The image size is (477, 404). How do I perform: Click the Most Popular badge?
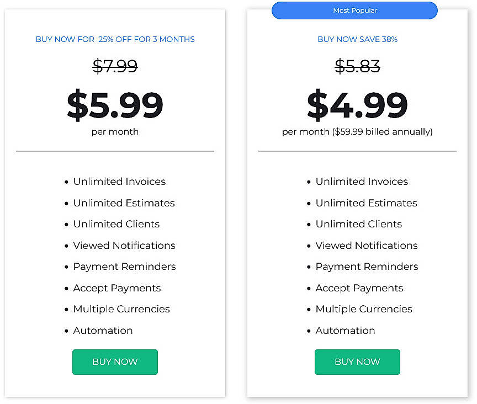[x=354, y=10]
